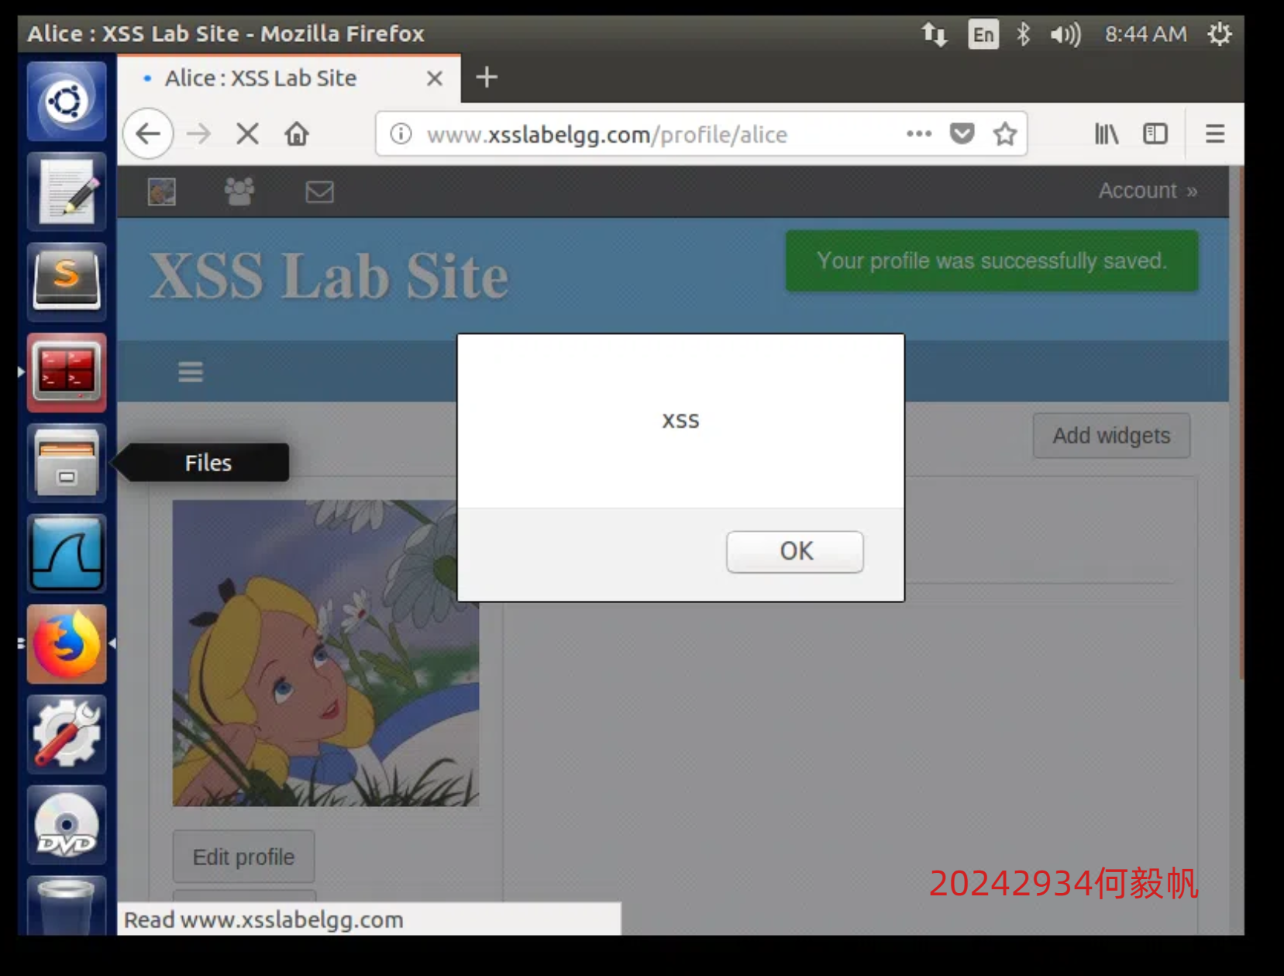
Task: Open Alice's profile picture
Action: coord(325,653)
